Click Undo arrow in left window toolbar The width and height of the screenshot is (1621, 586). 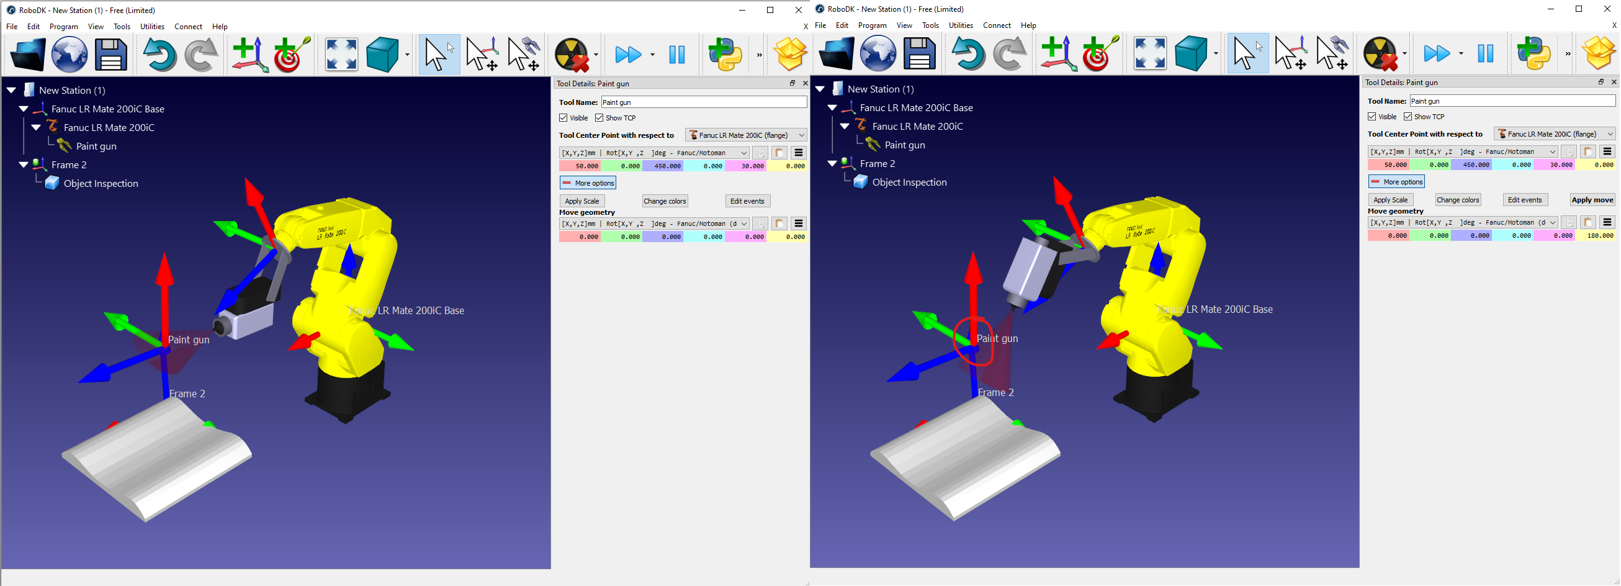pyautogui.click(x=159, y=55)
